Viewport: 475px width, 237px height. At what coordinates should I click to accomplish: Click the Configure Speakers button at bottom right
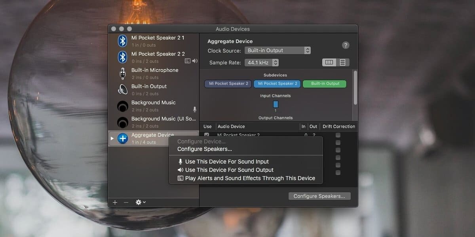(319, 196)
